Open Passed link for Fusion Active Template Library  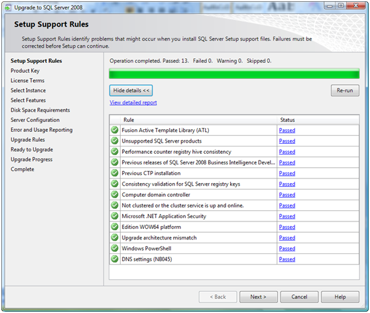click(x=287, y=130)
